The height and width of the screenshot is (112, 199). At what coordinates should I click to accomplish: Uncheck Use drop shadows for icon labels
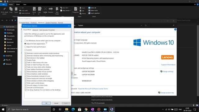click(26, 90)
